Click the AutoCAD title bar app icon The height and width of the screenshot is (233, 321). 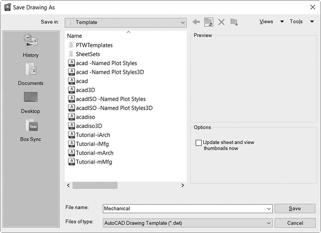click(x=7, y=7)
